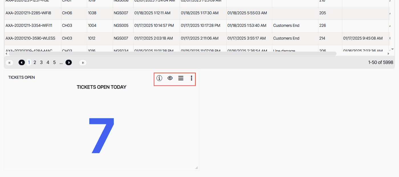Click cell 1012
The height and width of the screenshot is (177, 399).
coord(100,38)
